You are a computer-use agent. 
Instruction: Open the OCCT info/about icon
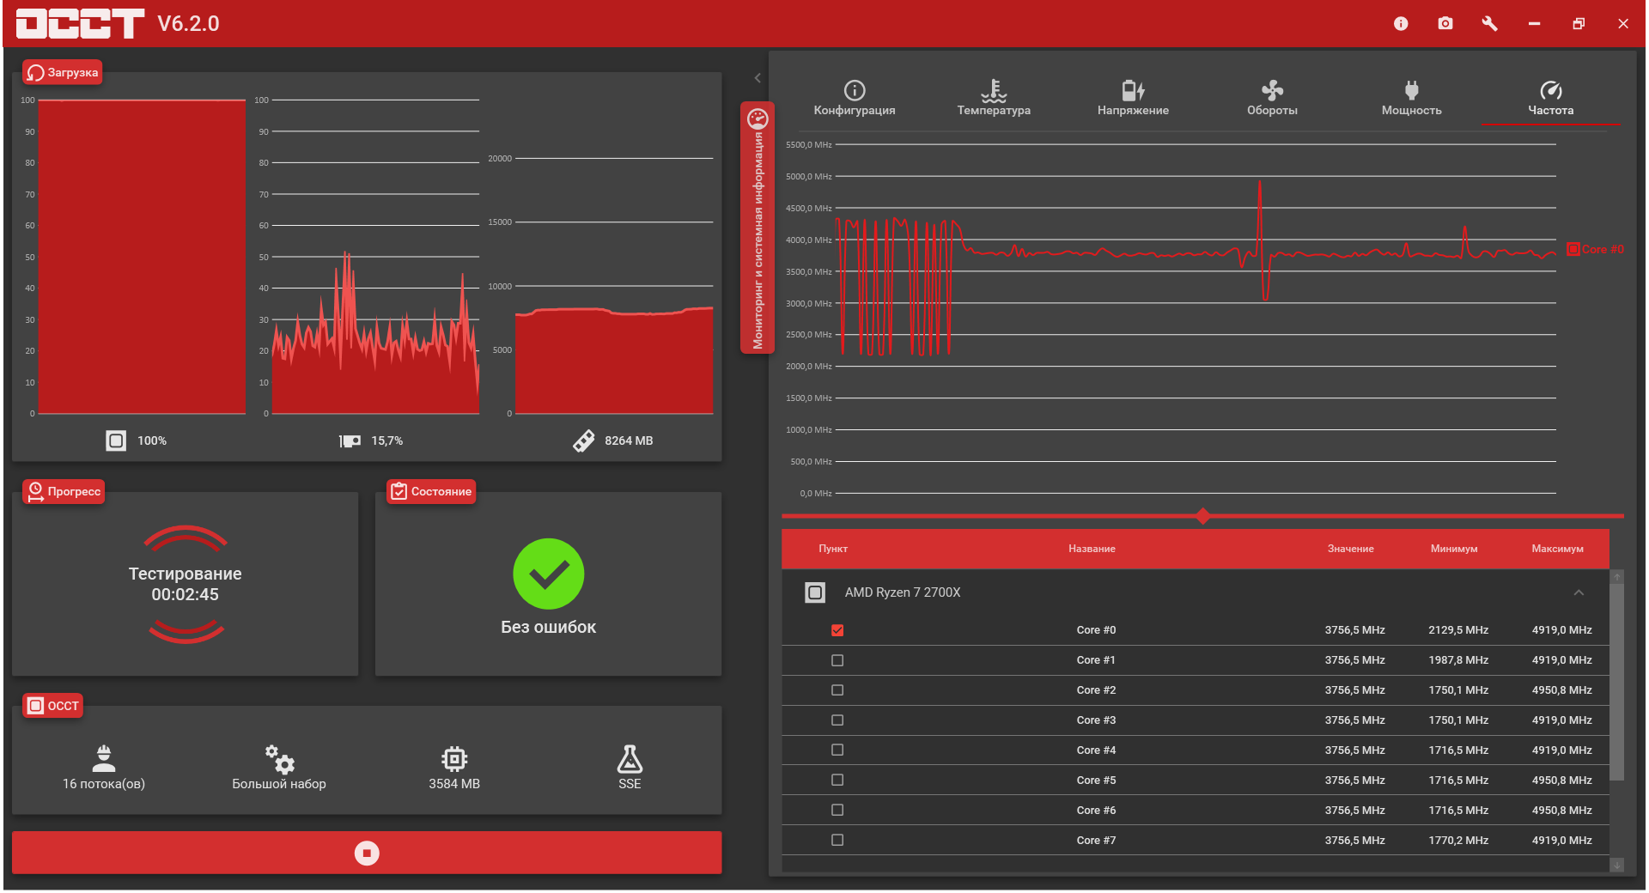point(1401,24)
